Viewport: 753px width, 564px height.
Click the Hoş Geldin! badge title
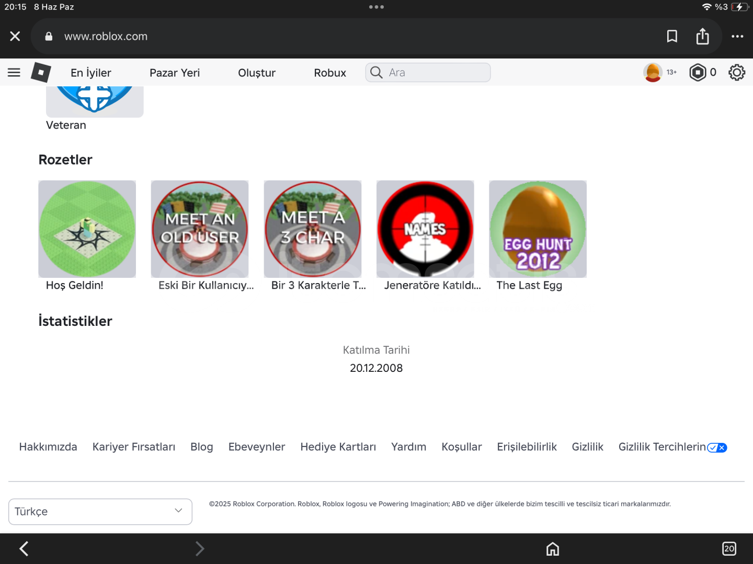coord(75,285)
